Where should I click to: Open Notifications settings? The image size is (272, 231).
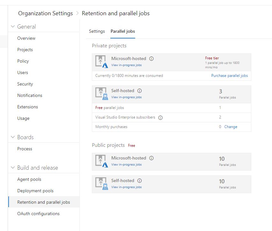coord(30,95)
